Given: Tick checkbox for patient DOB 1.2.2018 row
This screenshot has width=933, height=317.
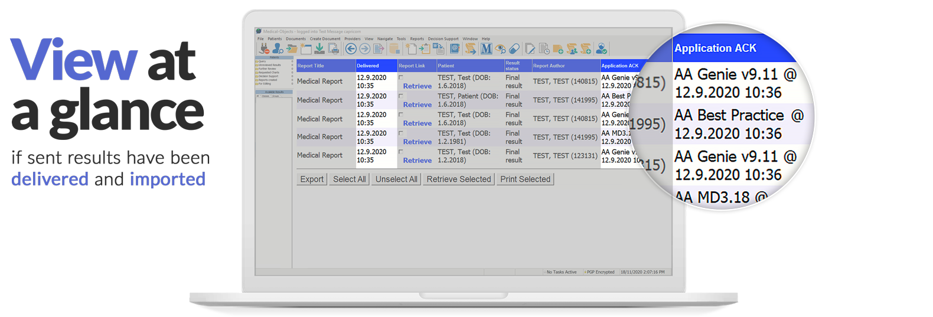Looking at the screenshot, I should (x=401, y=152).
